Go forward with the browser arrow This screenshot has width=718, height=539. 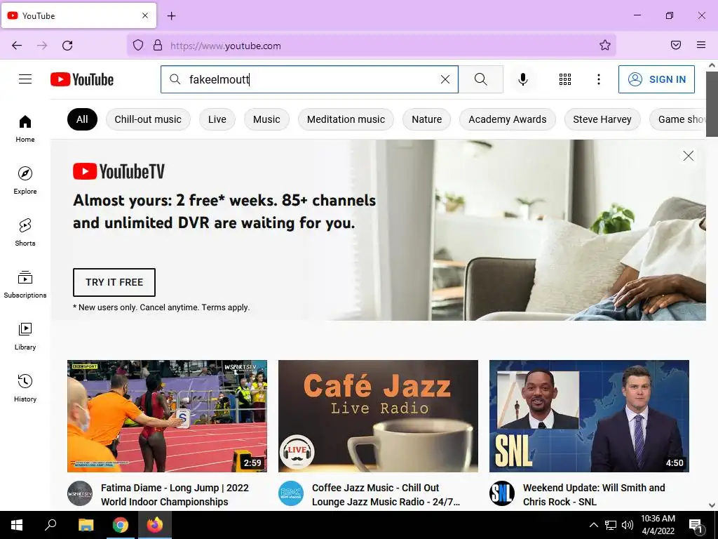coord(42,46)
